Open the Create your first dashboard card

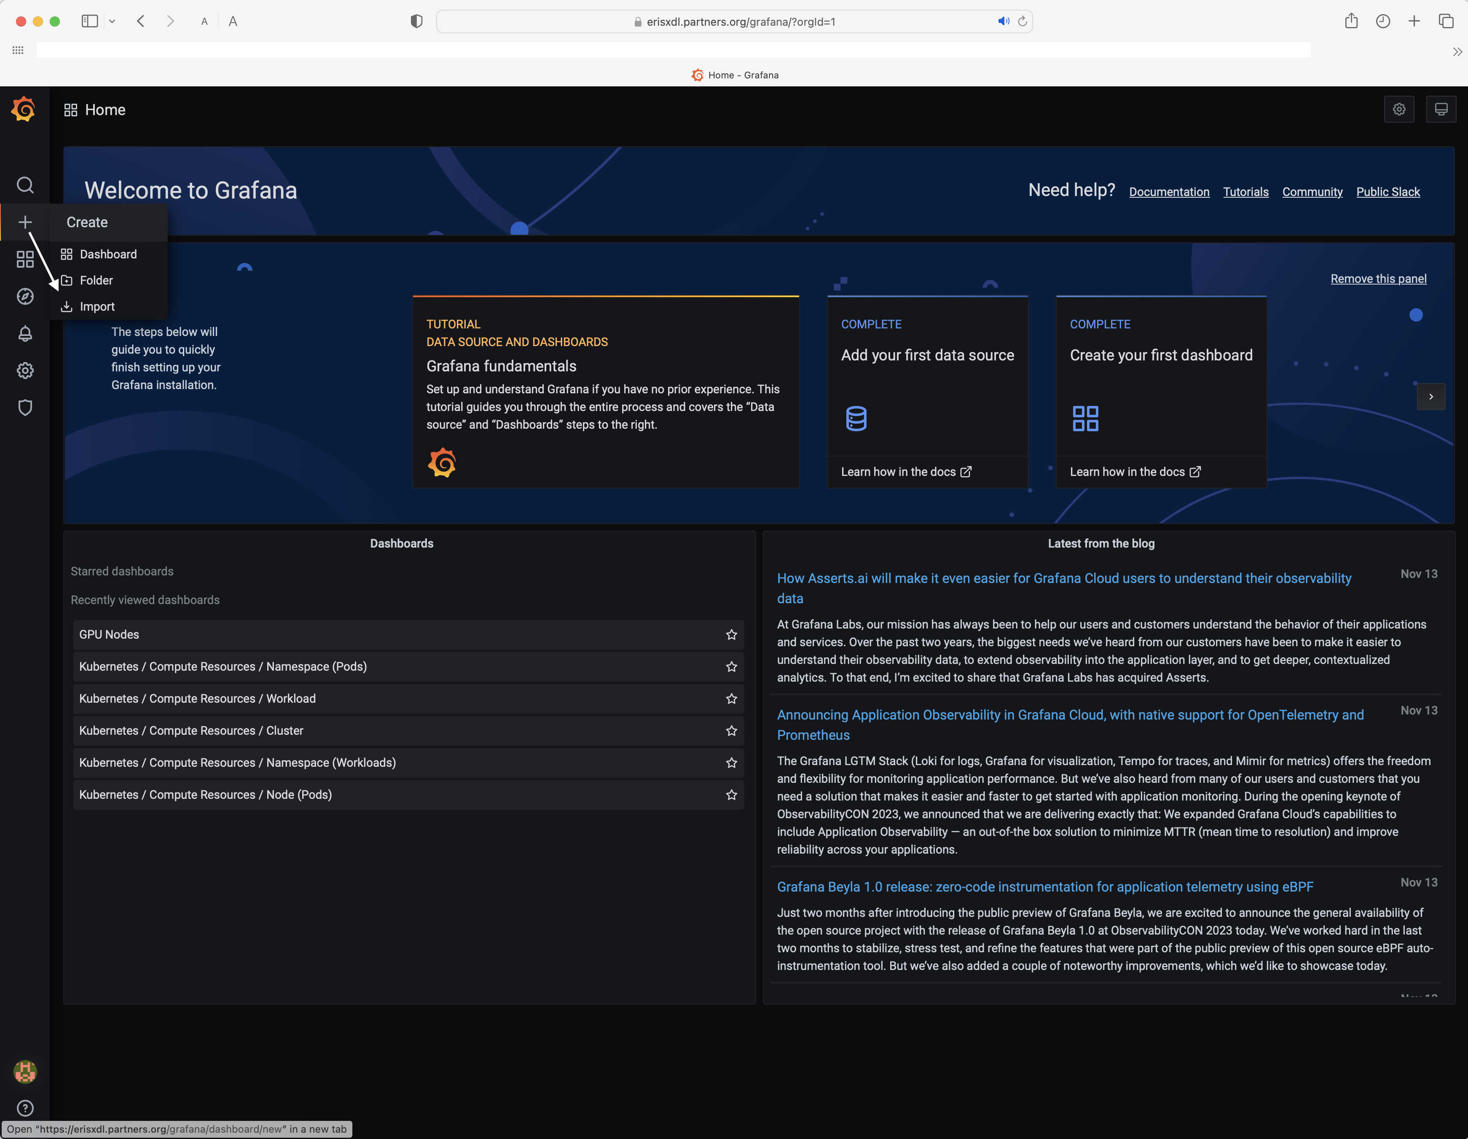[x=1161, y=376]
